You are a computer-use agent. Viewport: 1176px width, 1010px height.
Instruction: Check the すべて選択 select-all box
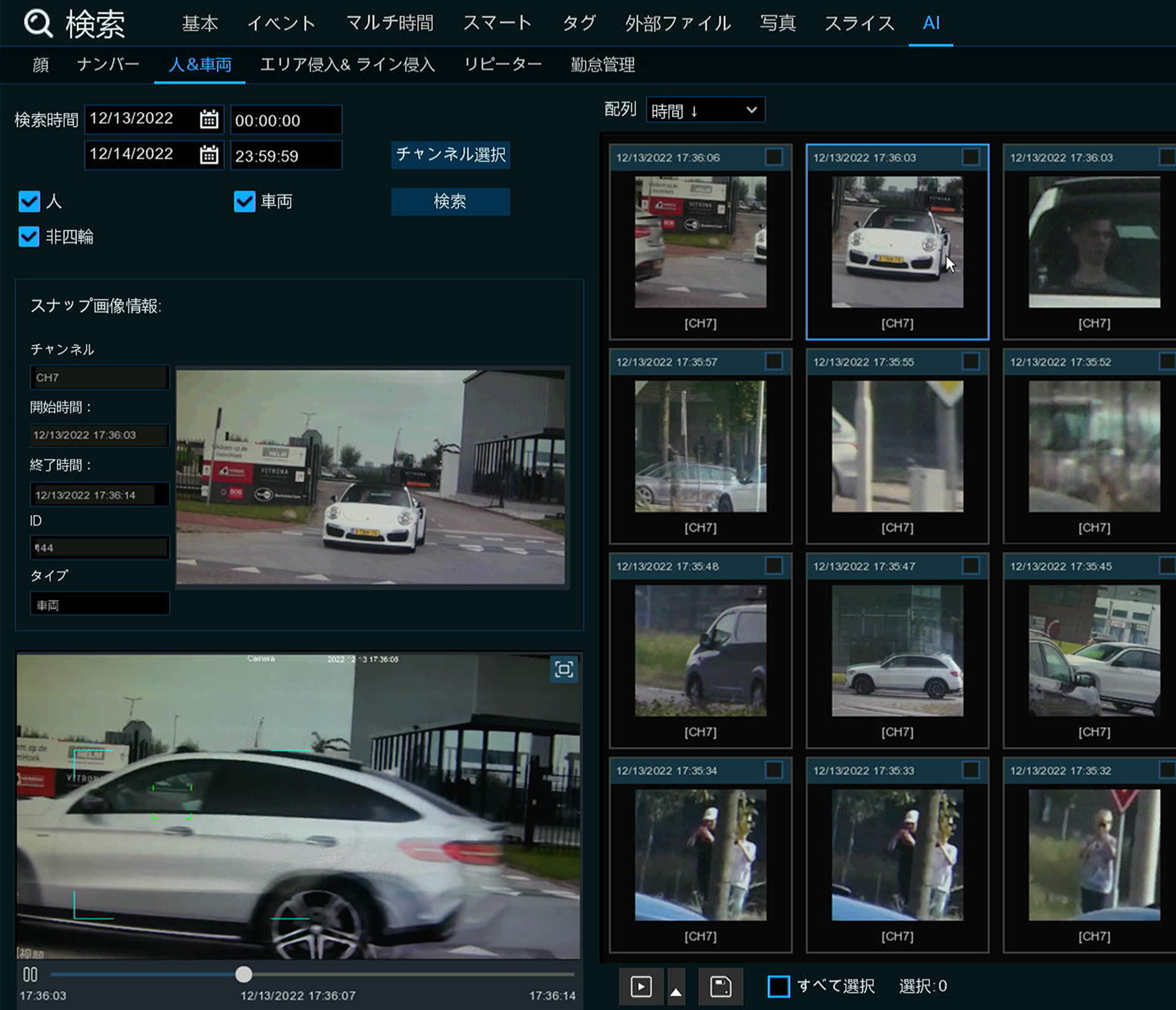point(778,986)
